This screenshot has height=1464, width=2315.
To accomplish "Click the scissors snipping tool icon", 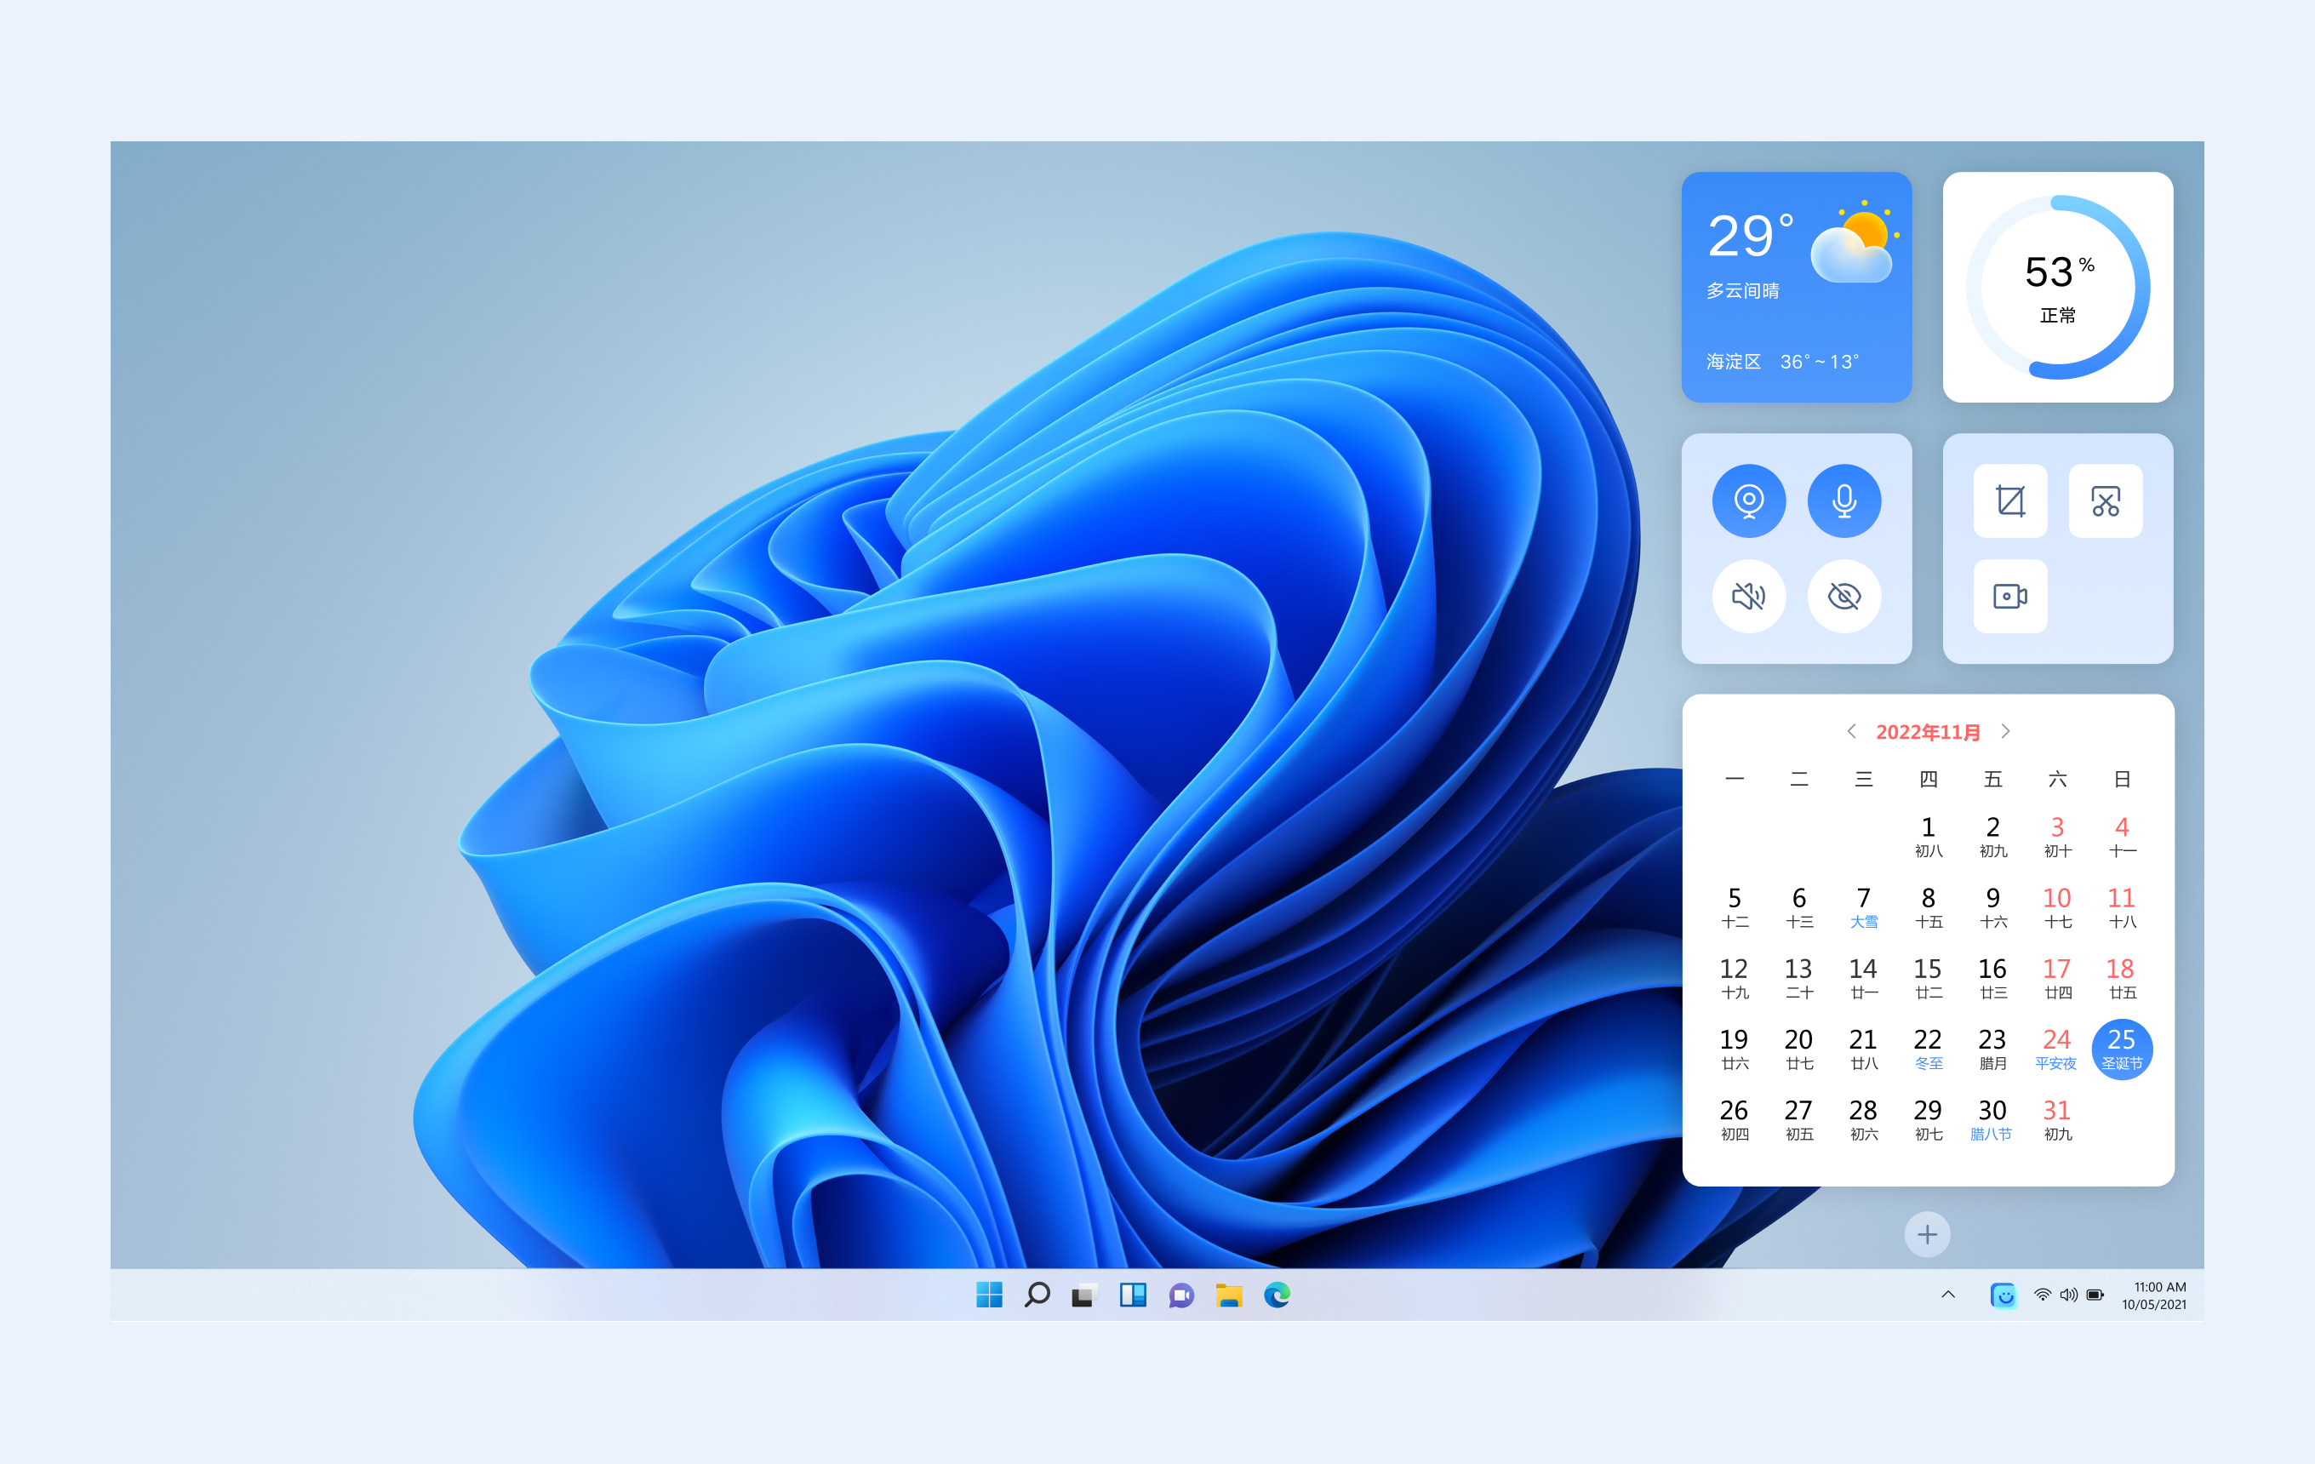I will (x=2105, y=500).
